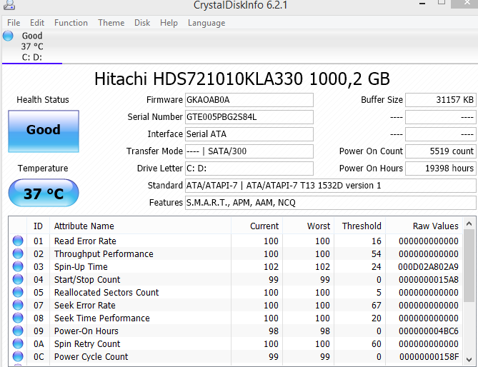Image resolution: width=478 pixels, height=367 pixels.
Task: Click the CrystalDiskInfo app icon in title bar
Action: click(x=8, y=6)
